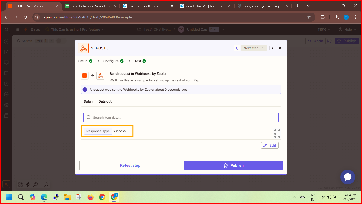Image resolution: width=362 pixels, height=204 pixels.
Task: Click the top toolbar Publish button
Action: (347, 41)
